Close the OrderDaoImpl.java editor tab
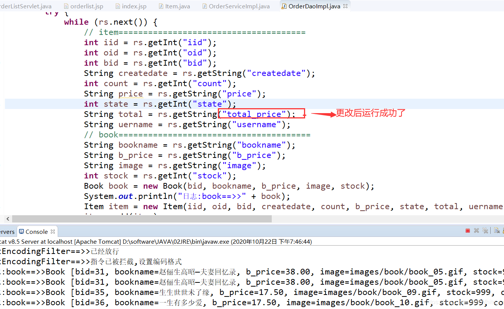 344,6
